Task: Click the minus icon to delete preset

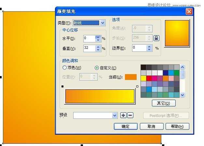Action: pyautogui.click(x=130, y=115)
